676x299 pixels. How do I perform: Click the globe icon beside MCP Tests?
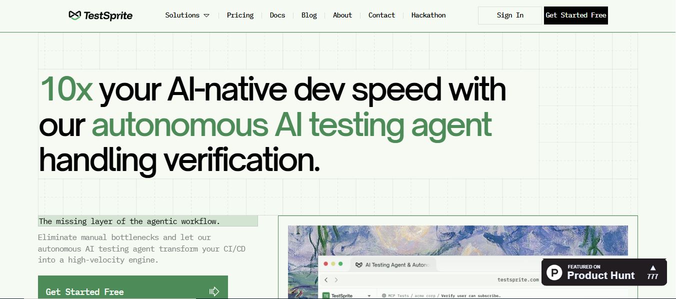point(383,295)
